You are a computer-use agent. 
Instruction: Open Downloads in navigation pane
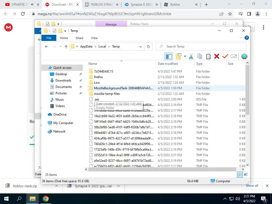click(x=63, y=80)
